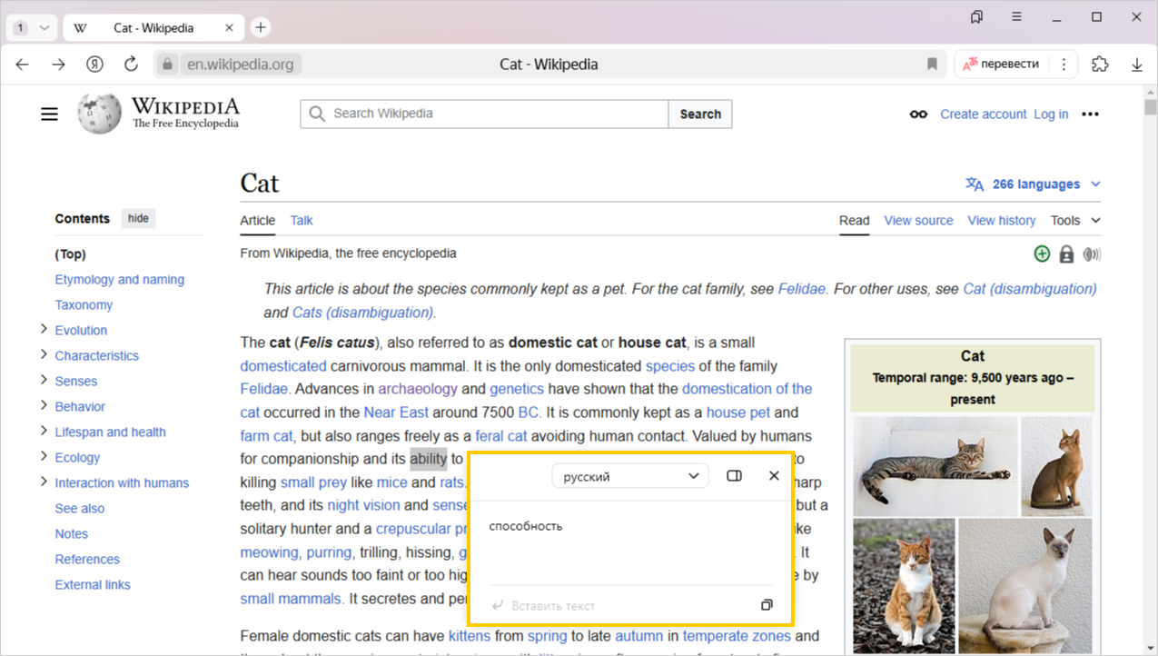Open Wikipedia hamburger main menu
This screenshot has height=656, width=1158.
point(49,114)
